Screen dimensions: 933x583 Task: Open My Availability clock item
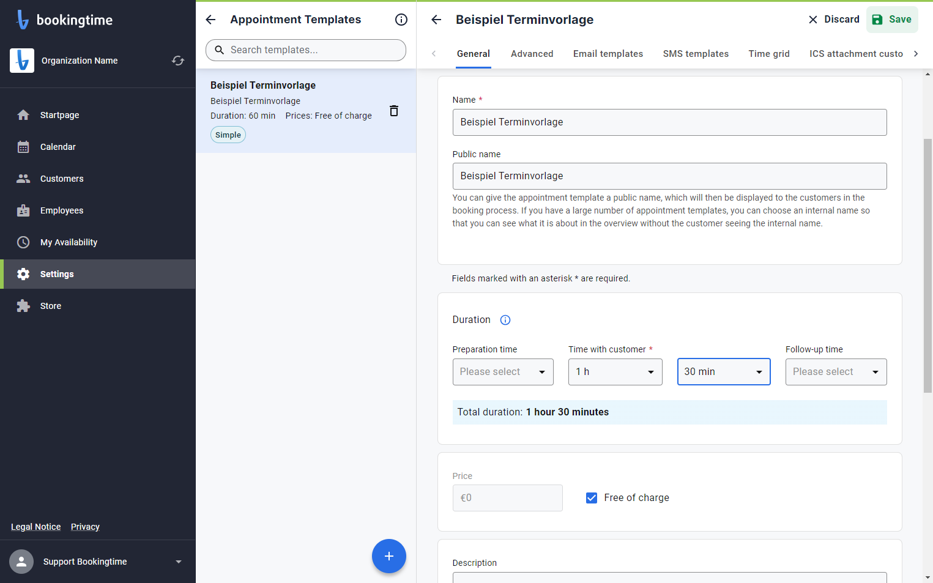[23, 242]
